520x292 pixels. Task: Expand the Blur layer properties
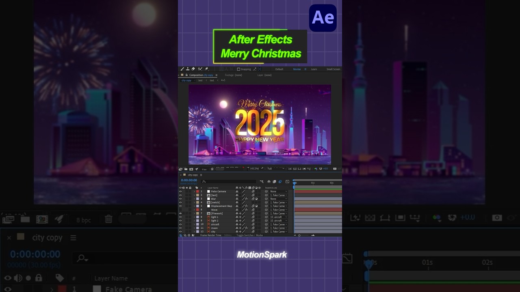(x=194, y=199)
